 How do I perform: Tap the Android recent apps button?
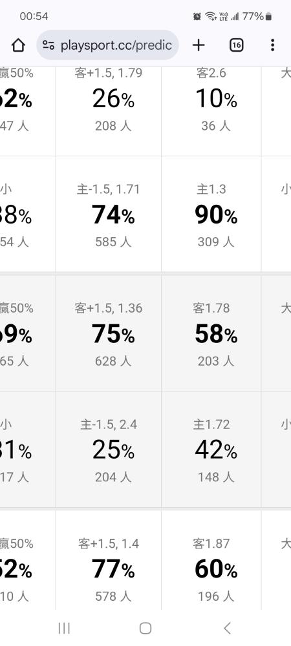(64, 629)
